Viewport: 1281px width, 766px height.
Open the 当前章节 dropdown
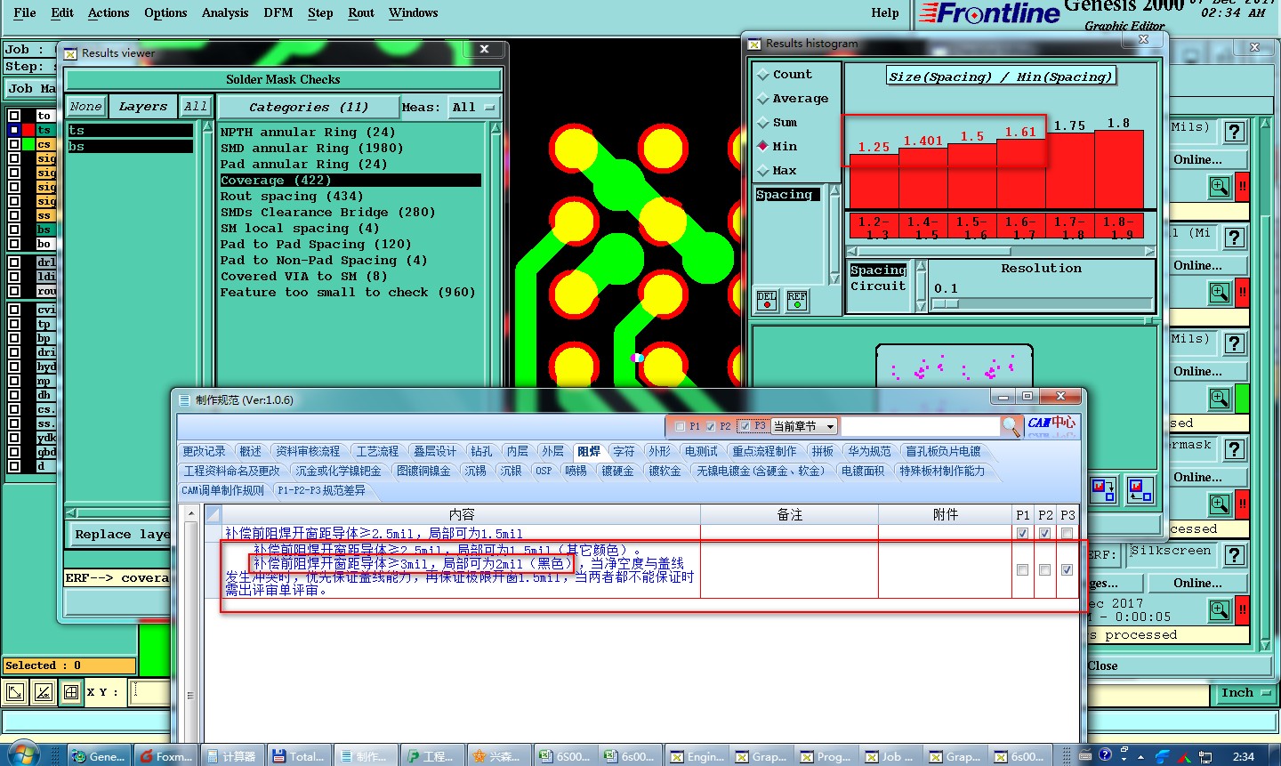pyautogui.click(x=804, y=426)
